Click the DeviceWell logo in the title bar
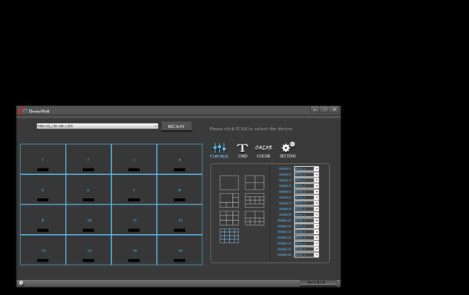 [x=34, y=111]
